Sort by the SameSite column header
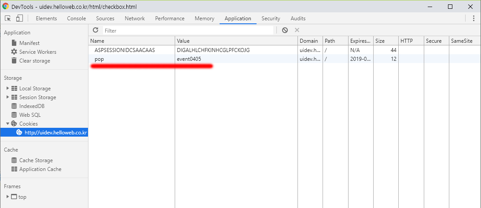Image resolution: width=481 pixels, height=208 pixels. click(x=465, y=41)
